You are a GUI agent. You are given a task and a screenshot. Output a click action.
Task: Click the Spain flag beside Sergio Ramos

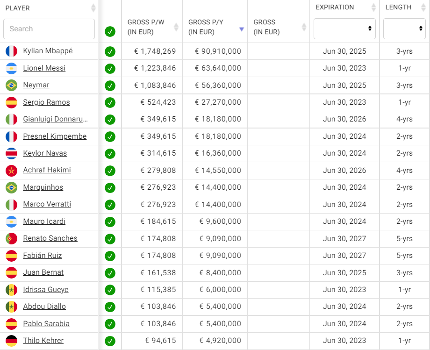pyautogui.click(x=11, y=102)
